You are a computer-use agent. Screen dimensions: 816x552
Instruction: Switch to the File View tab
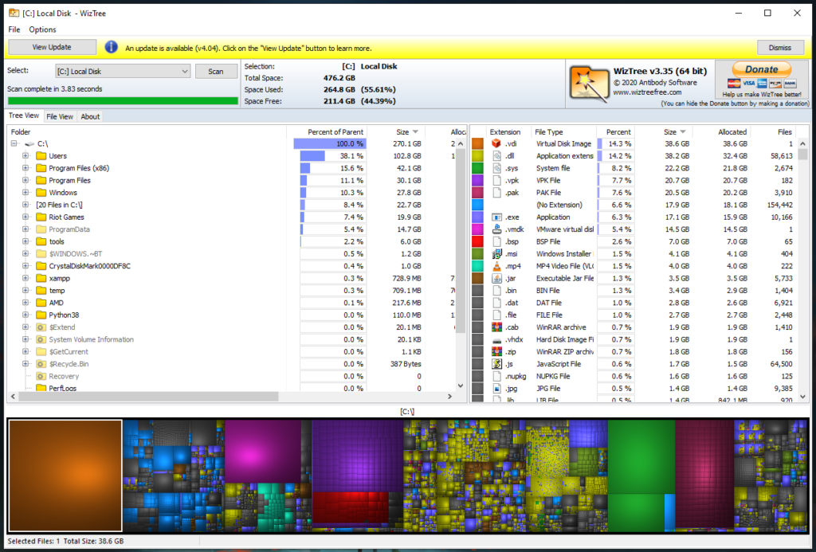(60, 116)
